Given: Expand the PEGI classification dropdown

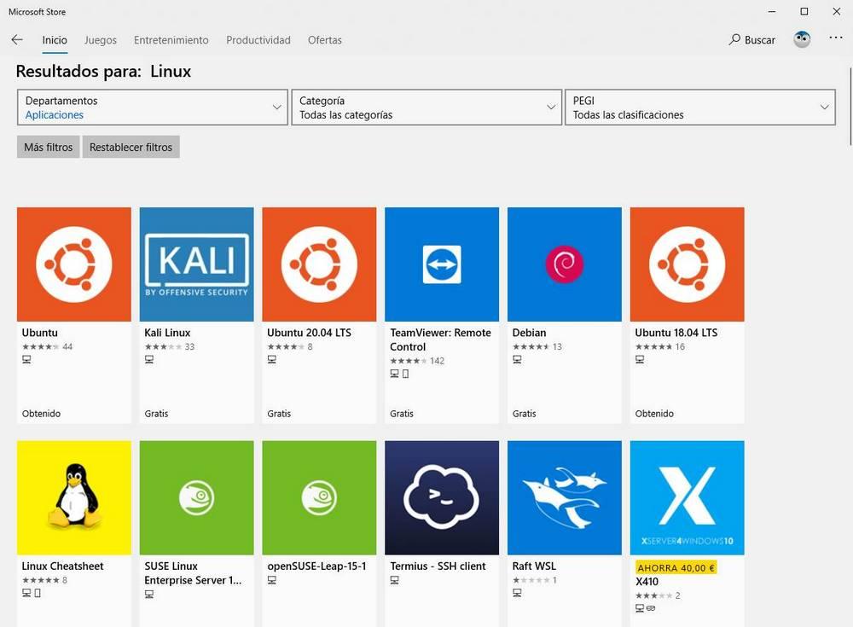Looking at the screenshot, I should [700, 107].
